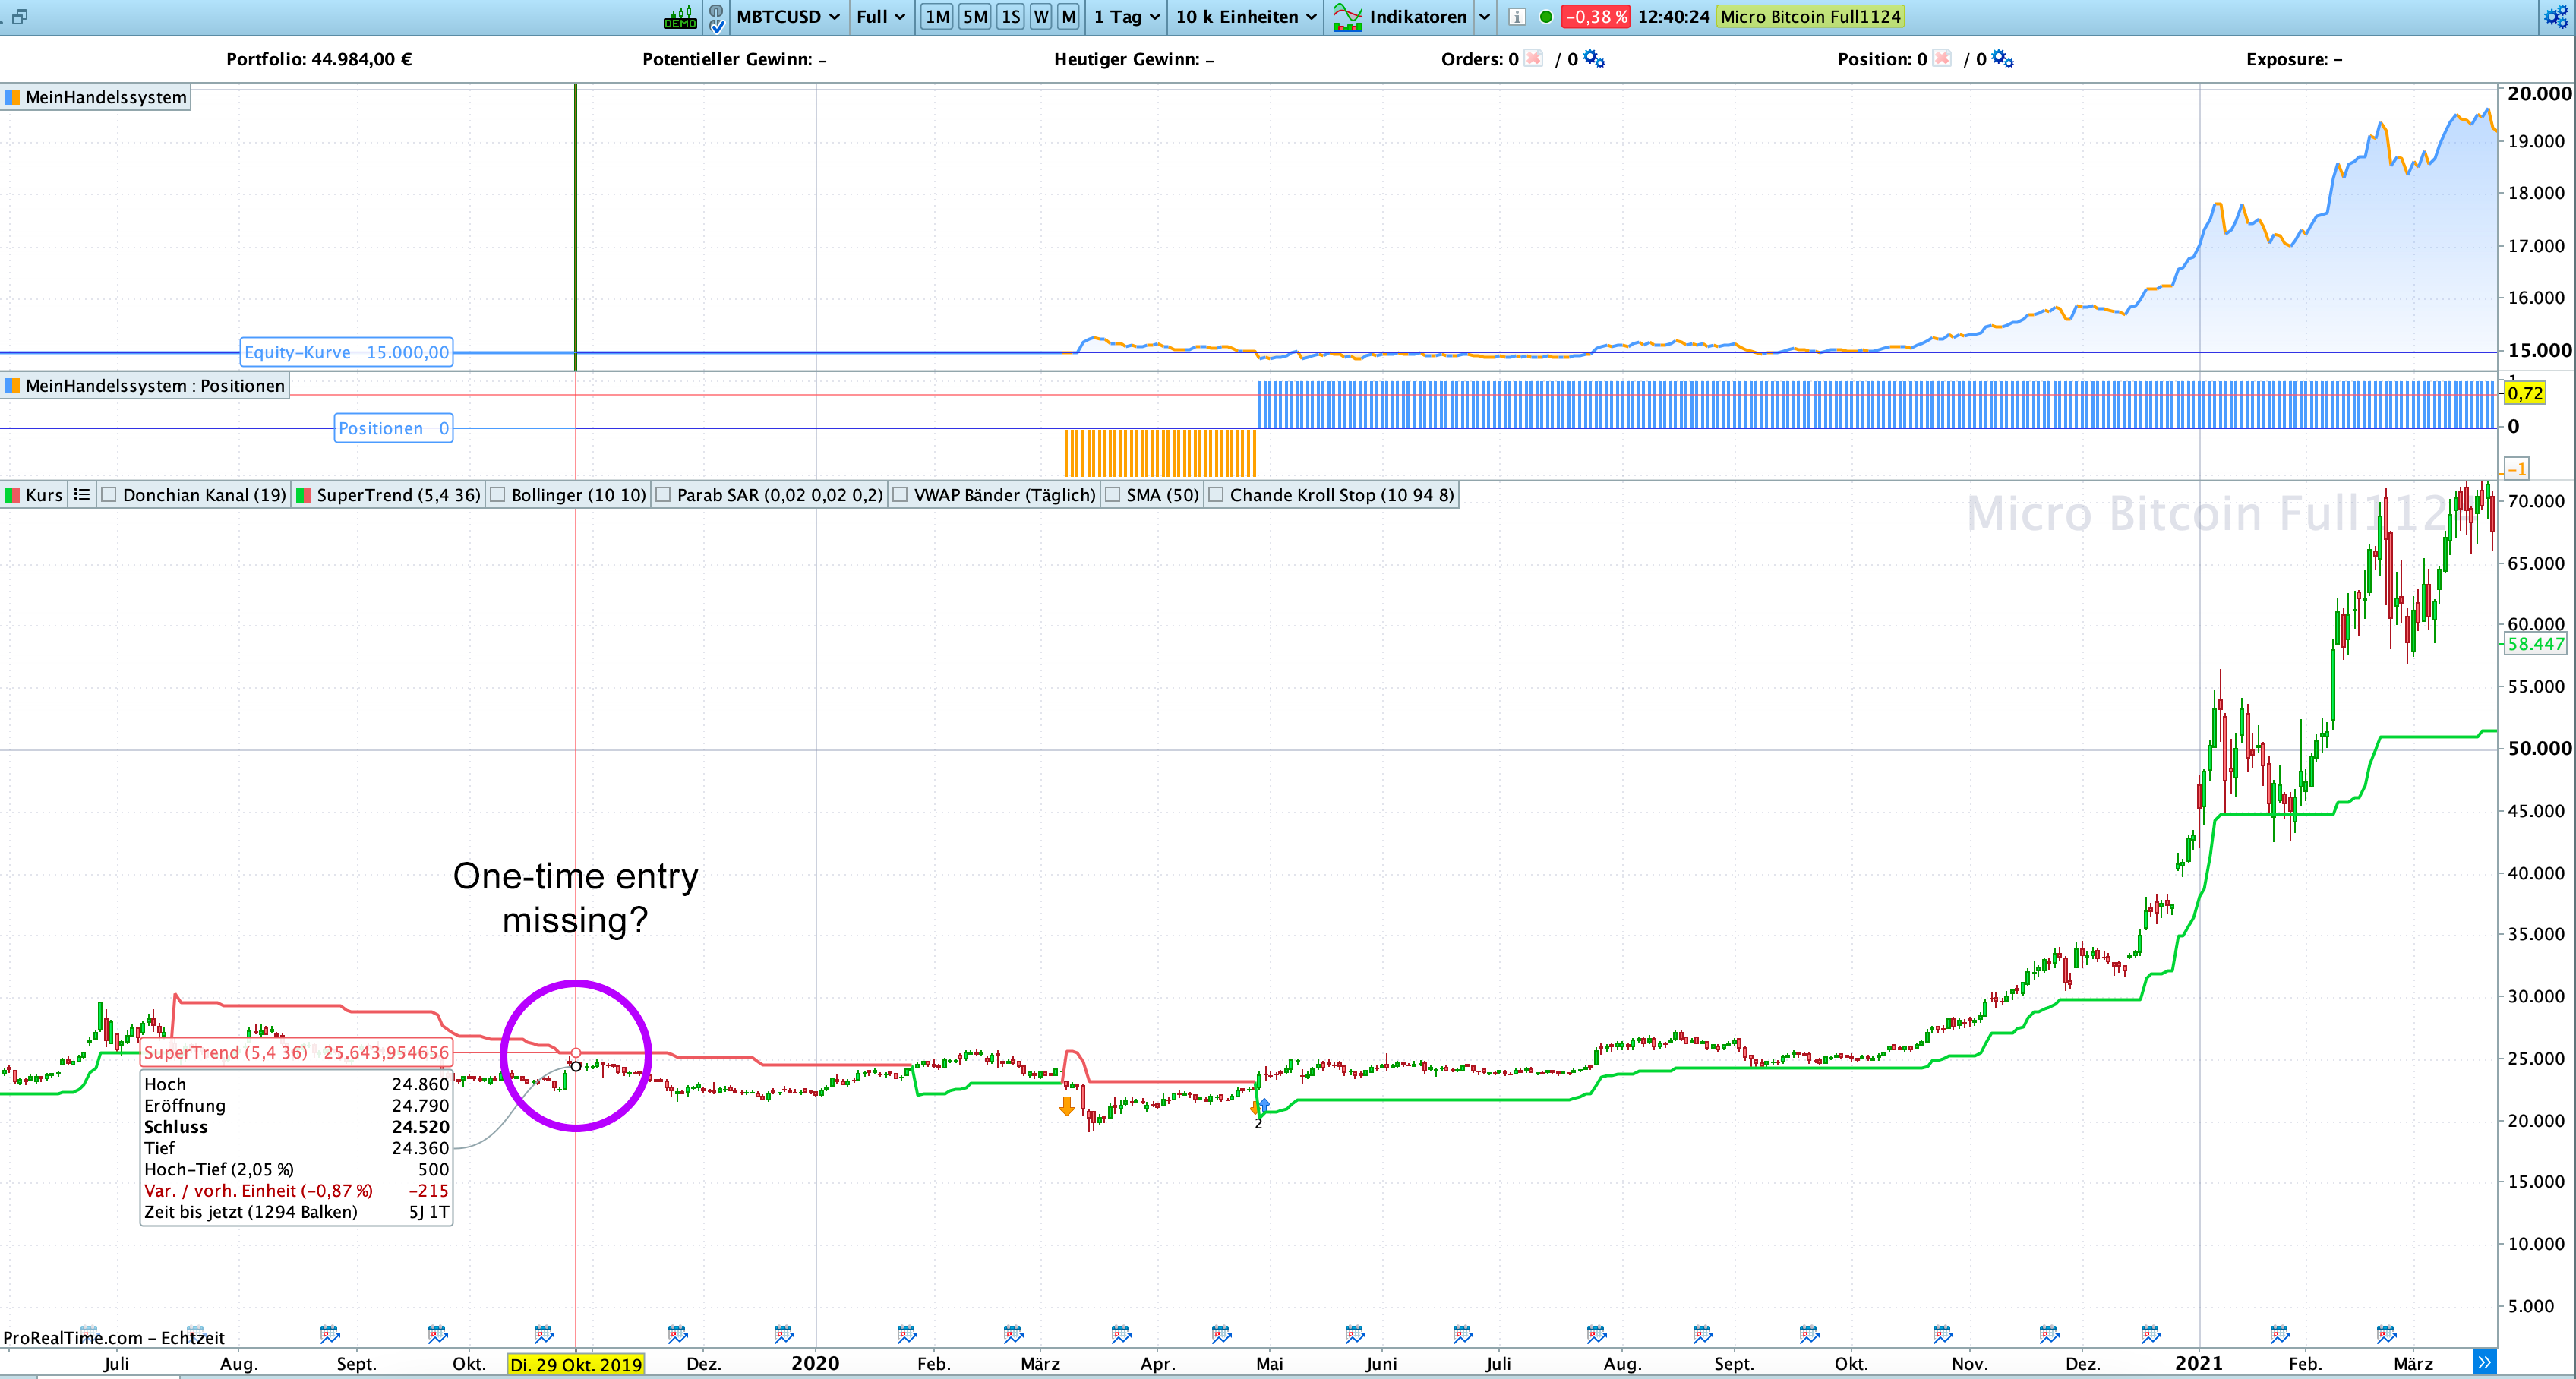Click the Micro Bitcoin Full1124 label
The width and height of the screenshot is (2576, 1379).
pyautogui.click(x=1810, y=17)
